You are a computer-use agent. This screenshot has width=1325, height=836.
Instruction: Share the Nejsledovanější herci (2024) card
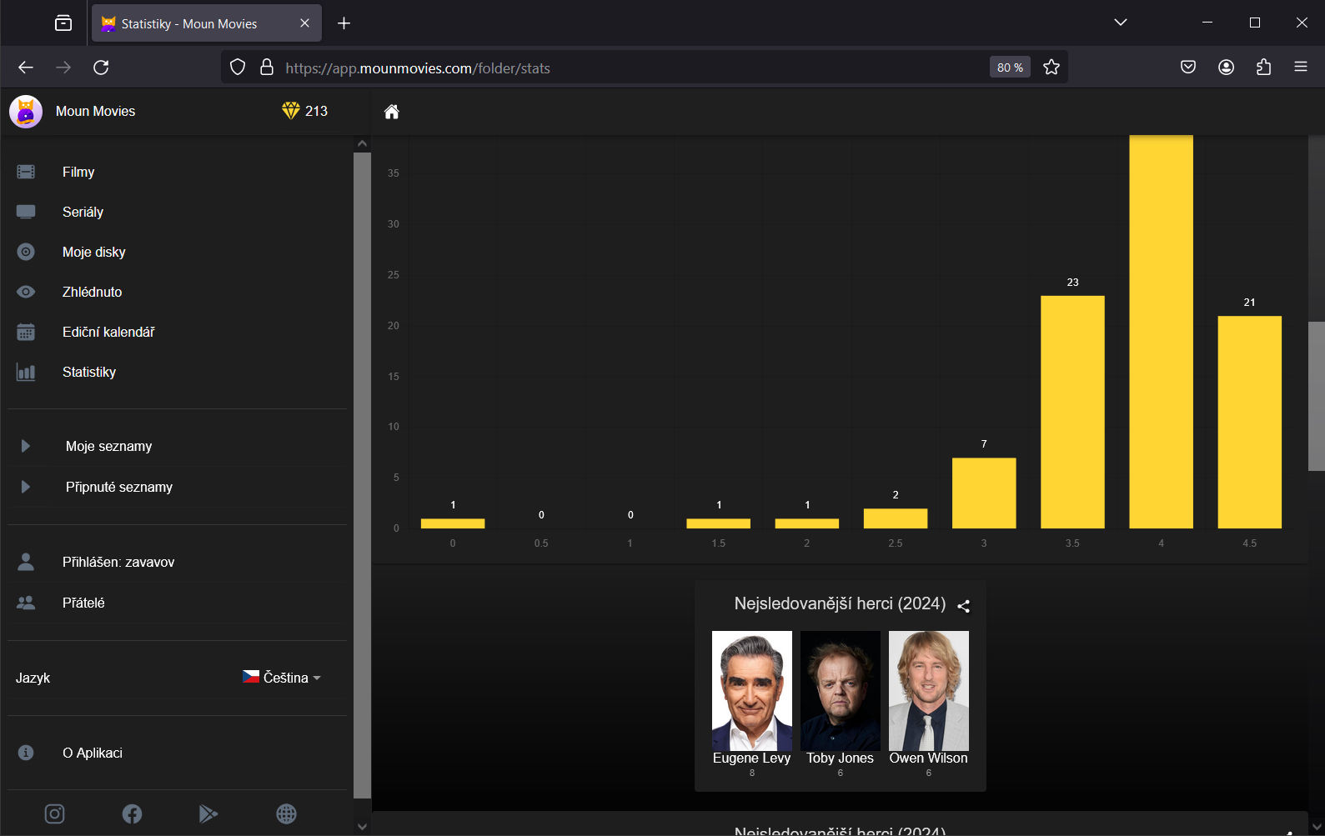pyautogui.click(x=963, y=606)
